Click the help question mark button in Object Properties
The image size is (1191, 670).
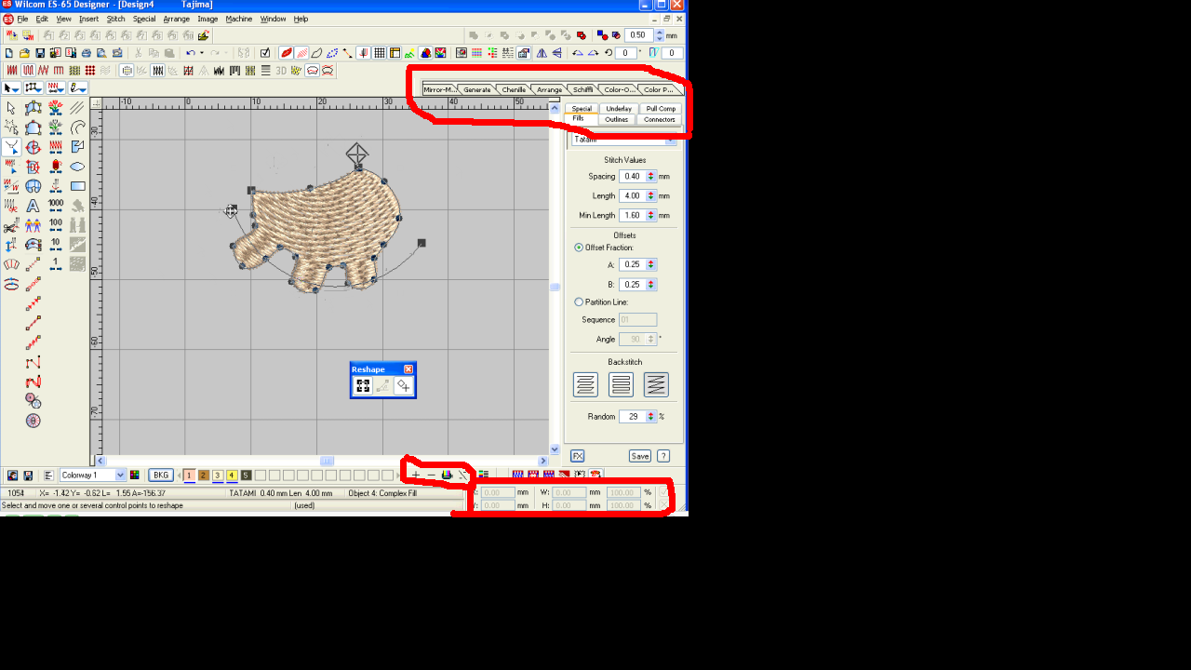coord(663,456)
